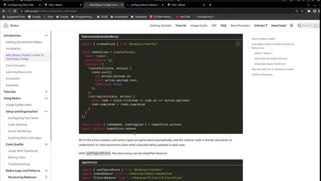
Task: Go back with the browser back arrow
Action: [x=4, y=11]
